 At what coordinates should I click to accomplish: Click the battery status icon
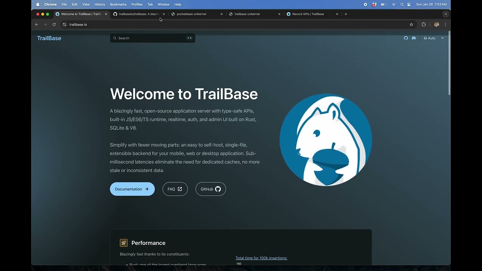coord(384,5)
